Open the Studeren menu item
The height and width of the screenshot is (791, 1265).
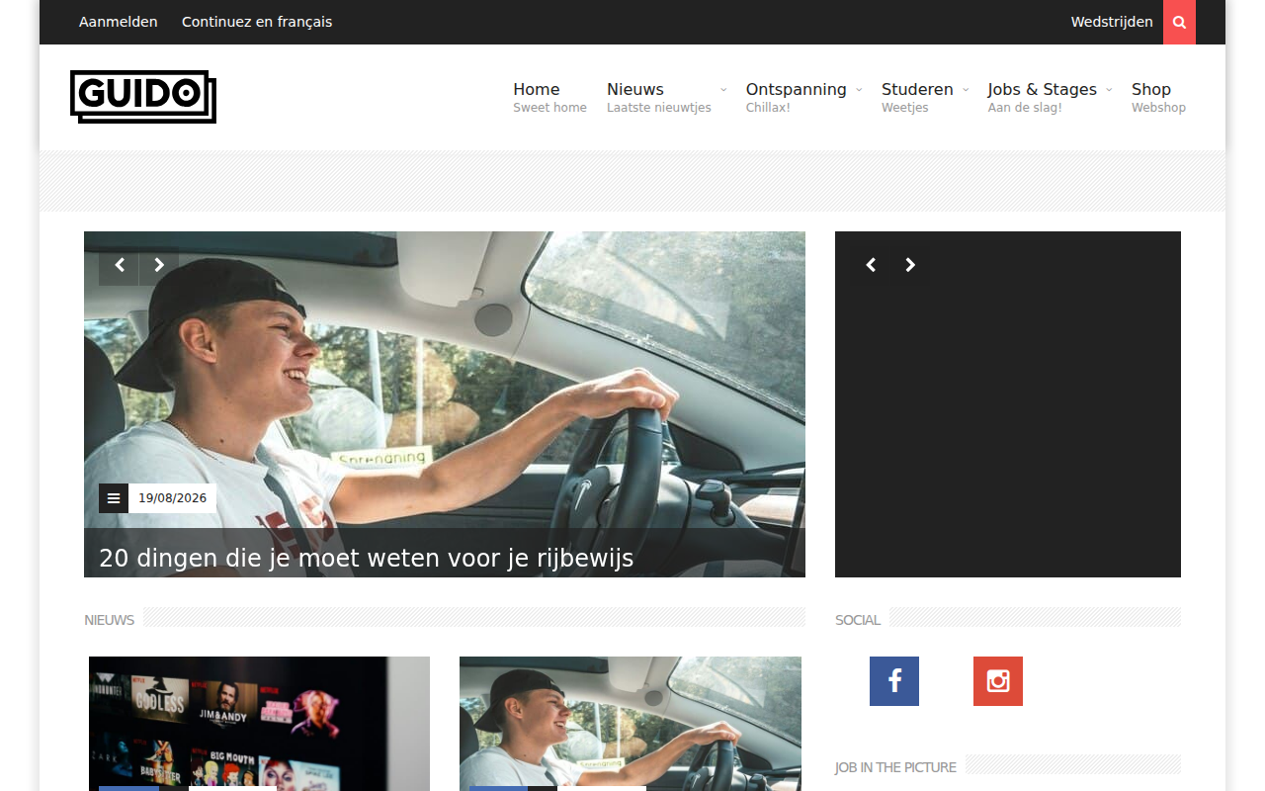point(917,97)
